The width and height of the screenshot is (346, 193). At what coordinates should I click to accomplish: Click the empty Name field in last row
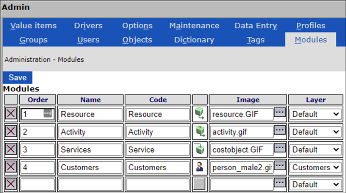pyautogui.click(x=90, y=185)
